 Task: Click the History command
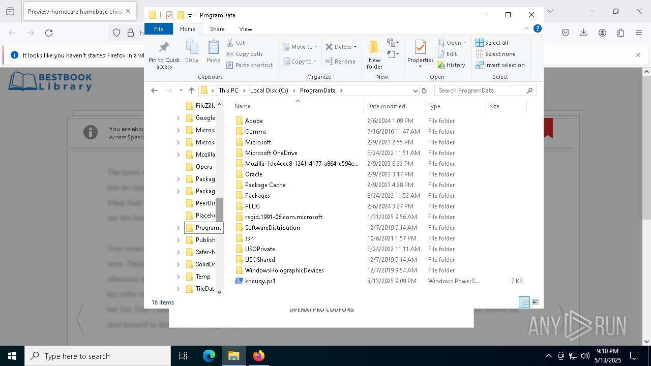pos(451,65)
